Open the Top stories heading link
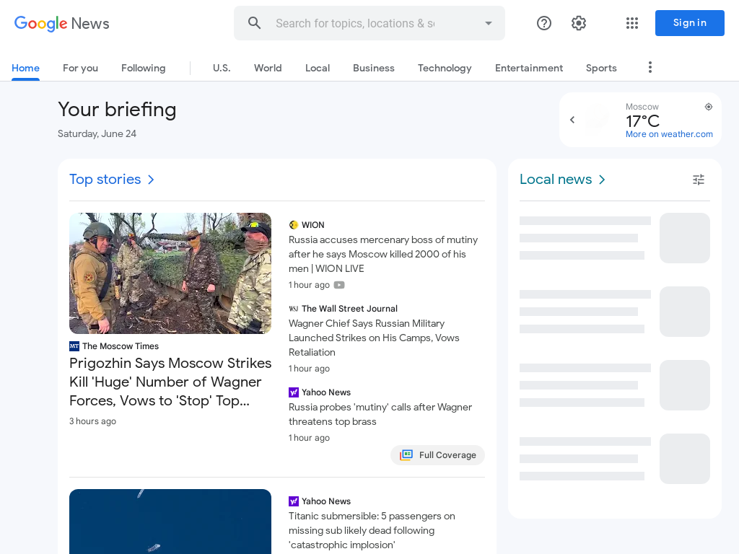739x554 pixels. (105, 180)
